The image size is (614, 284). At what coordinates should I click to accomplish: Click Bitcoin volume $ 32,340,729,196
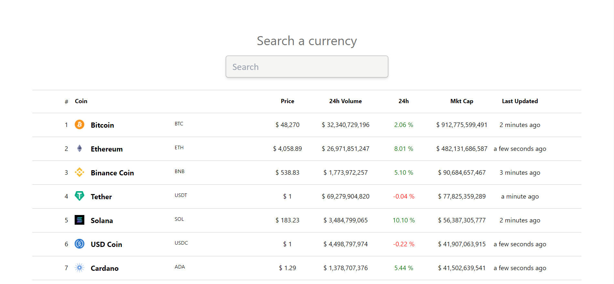click(345, 125)
